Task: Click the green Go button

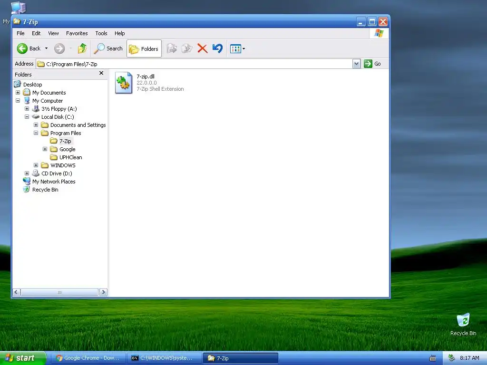Action: pos(372,64)
